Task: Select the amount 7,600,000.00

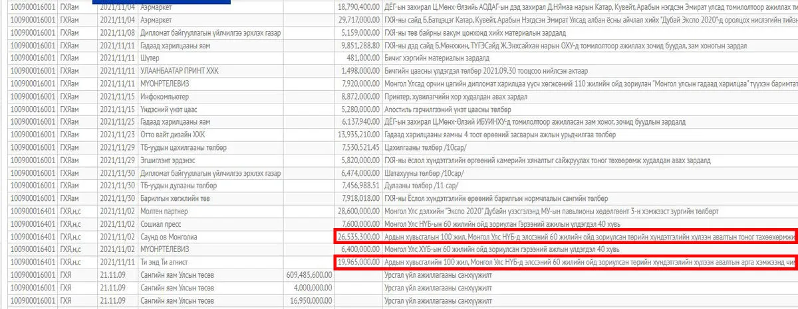Action: [361, 224]
